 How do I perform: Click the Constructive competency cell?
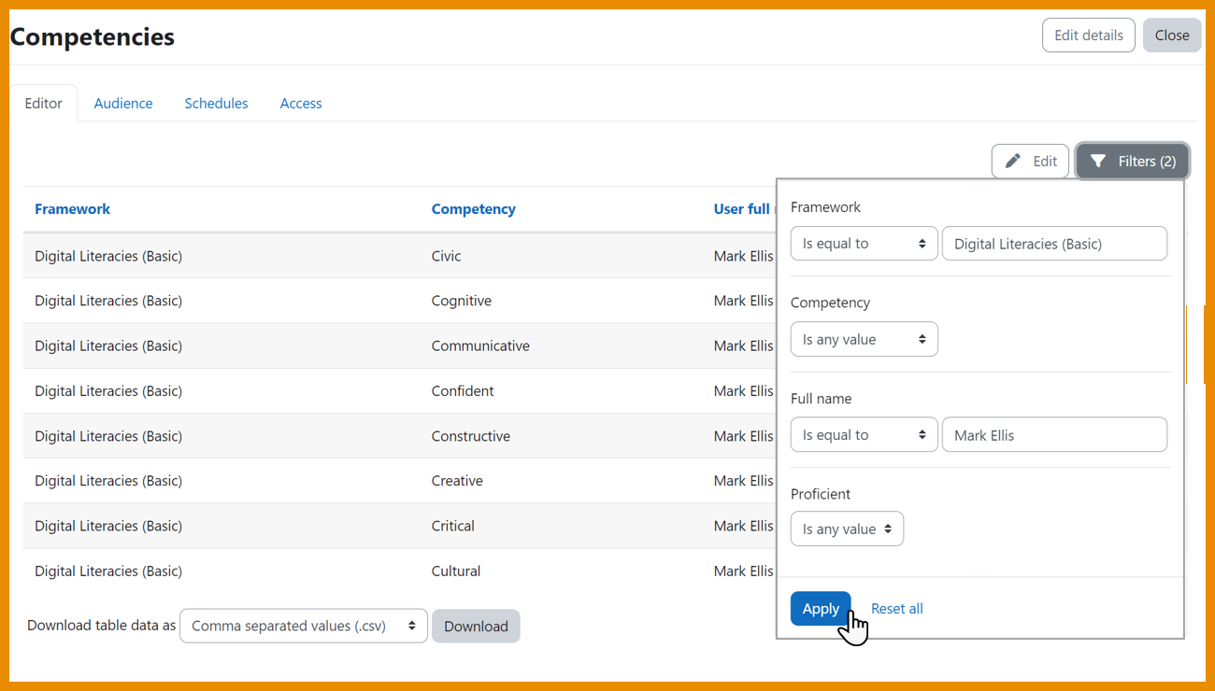(471, 436)
